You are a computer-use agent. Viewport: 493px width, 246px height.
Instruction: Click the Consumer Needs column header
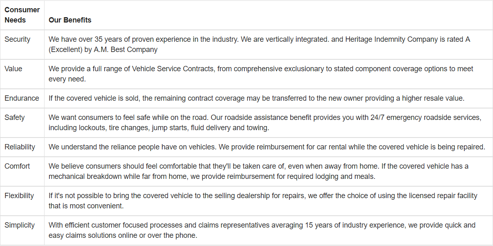click(x=22, y=15)
